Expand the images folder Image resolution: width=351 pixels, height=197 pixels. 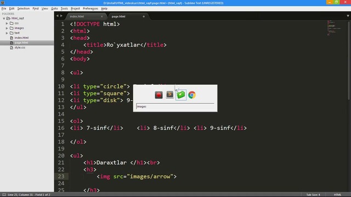[x=7, y=28]
